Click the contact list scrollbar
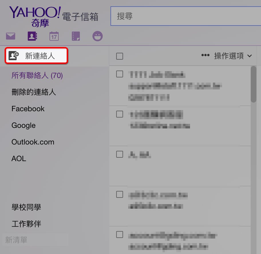Image resolution: width=261 pixels, height=254 pixels. click(253, 85)
